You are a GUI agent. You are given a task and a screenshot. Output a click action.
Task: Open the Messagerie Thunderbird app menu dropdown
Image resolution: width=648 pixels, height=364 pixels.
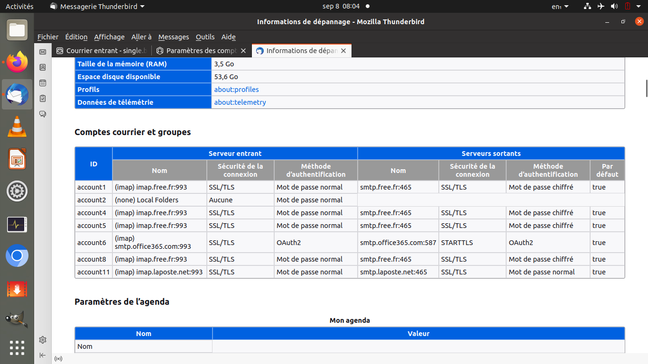coord(97,7)
